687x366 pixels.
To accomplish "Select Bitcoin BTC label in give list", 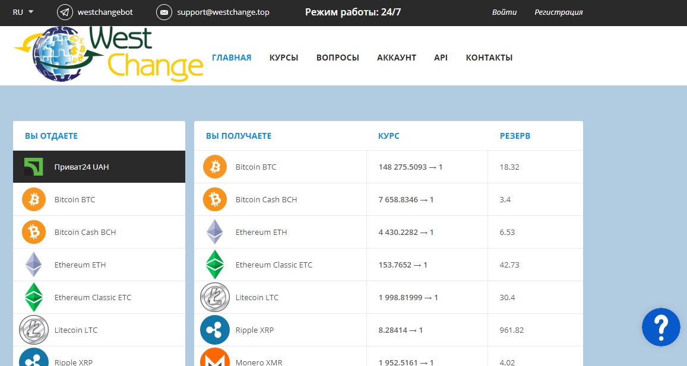I will pyautogui.click(x=74, y=200).
